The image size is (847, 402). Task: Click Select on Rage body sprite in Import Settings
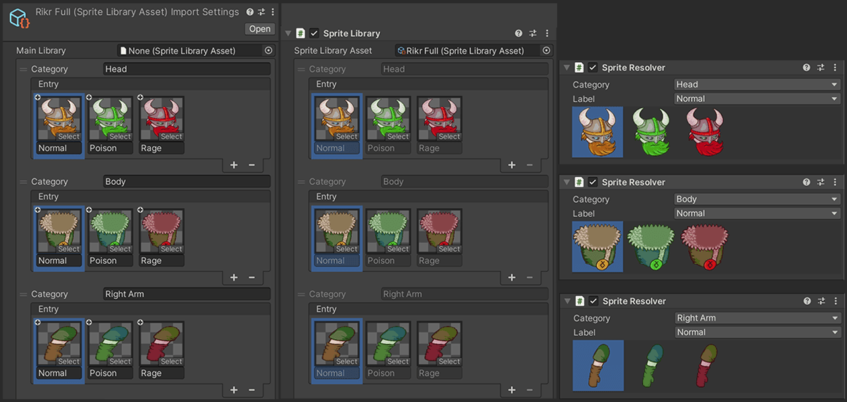171,249
